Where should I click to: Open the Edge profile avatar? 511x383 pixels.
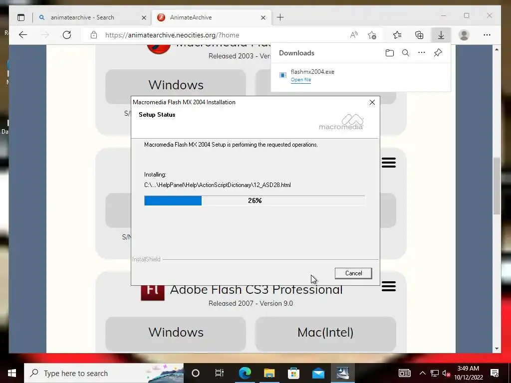(464, 35)
